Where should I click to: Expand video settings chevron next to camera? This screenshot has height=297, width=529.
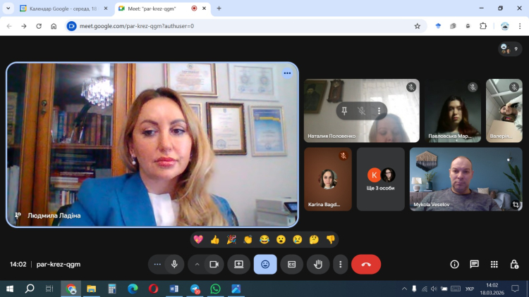(197, 264)
